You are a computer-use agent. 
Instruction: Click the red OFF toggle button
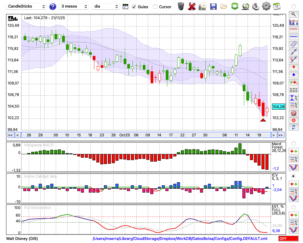(x=288, y=238)
